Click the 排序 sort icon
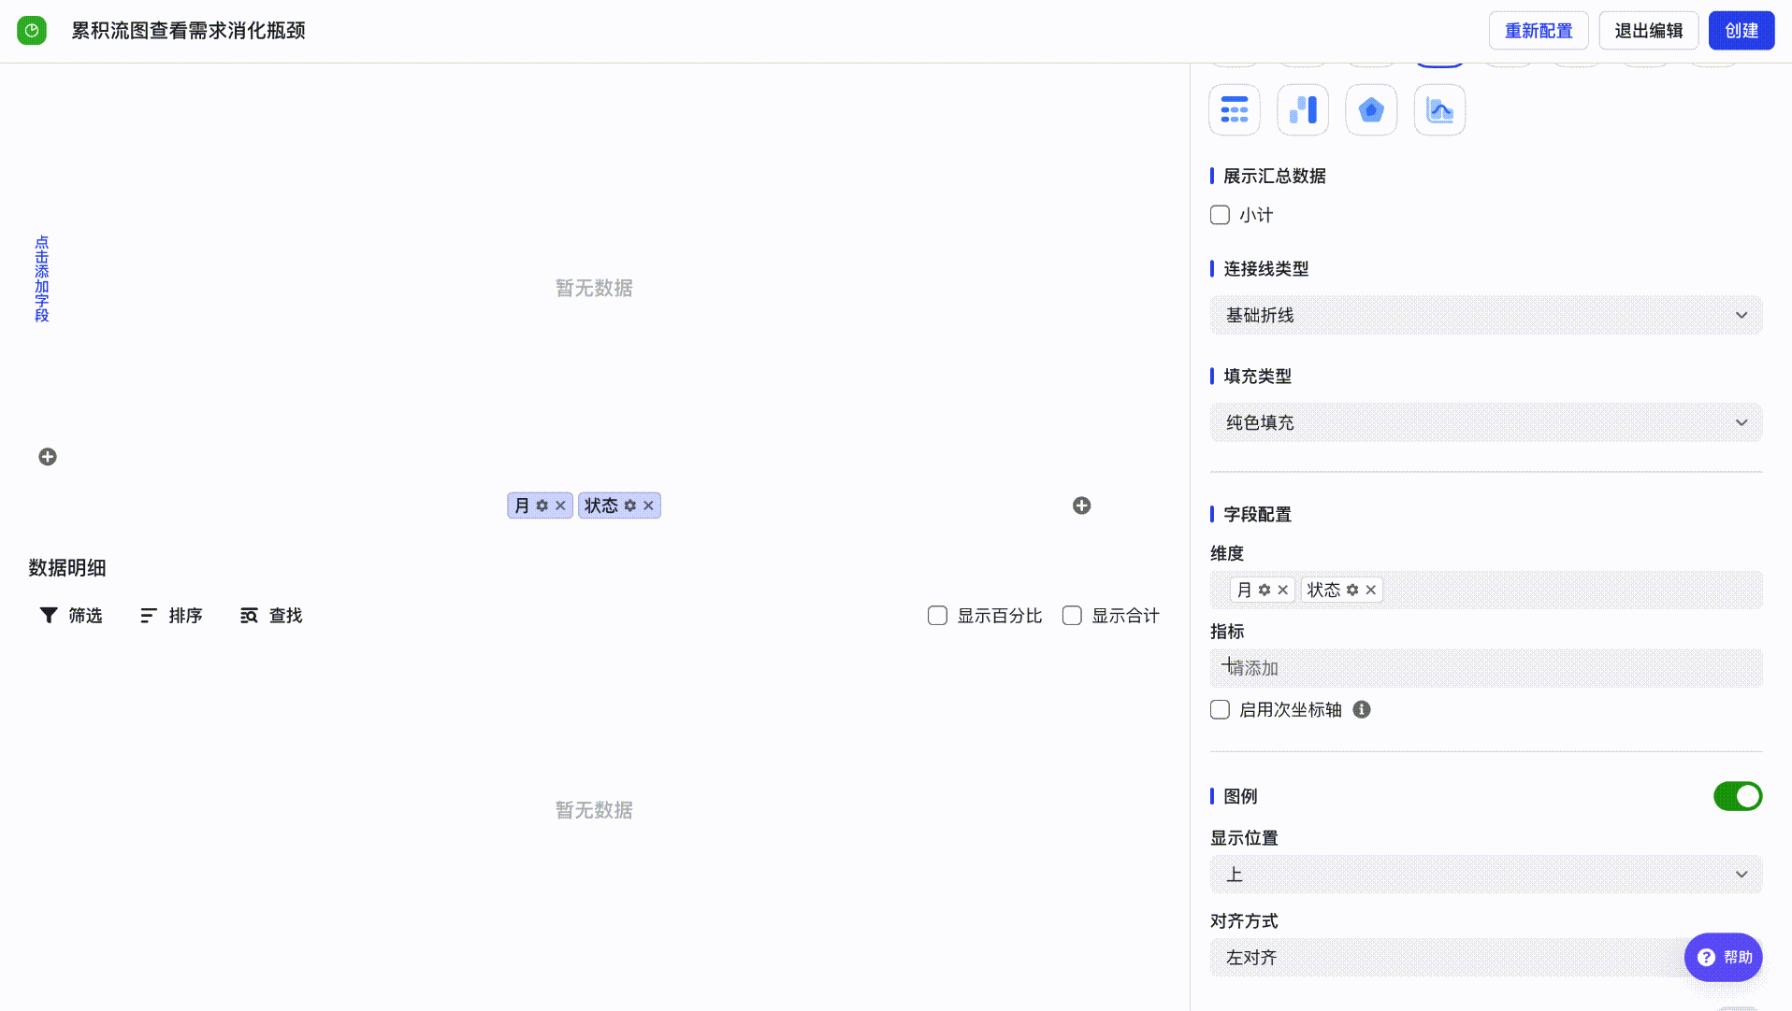 [149, 616]
